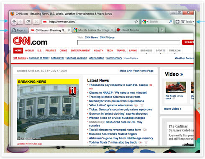This screenshot has width=205, height=159.
Task: Open the U.S. section
Action: click(40, 51)
